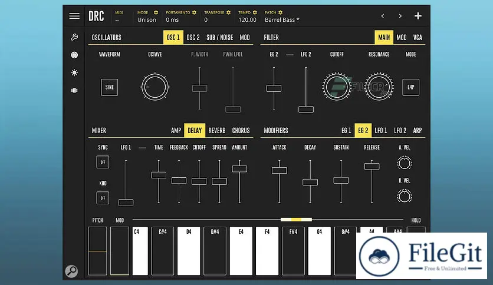Play the F4 key
The height and width of the screenshot is (285, 493).
(x=267, y=251)
